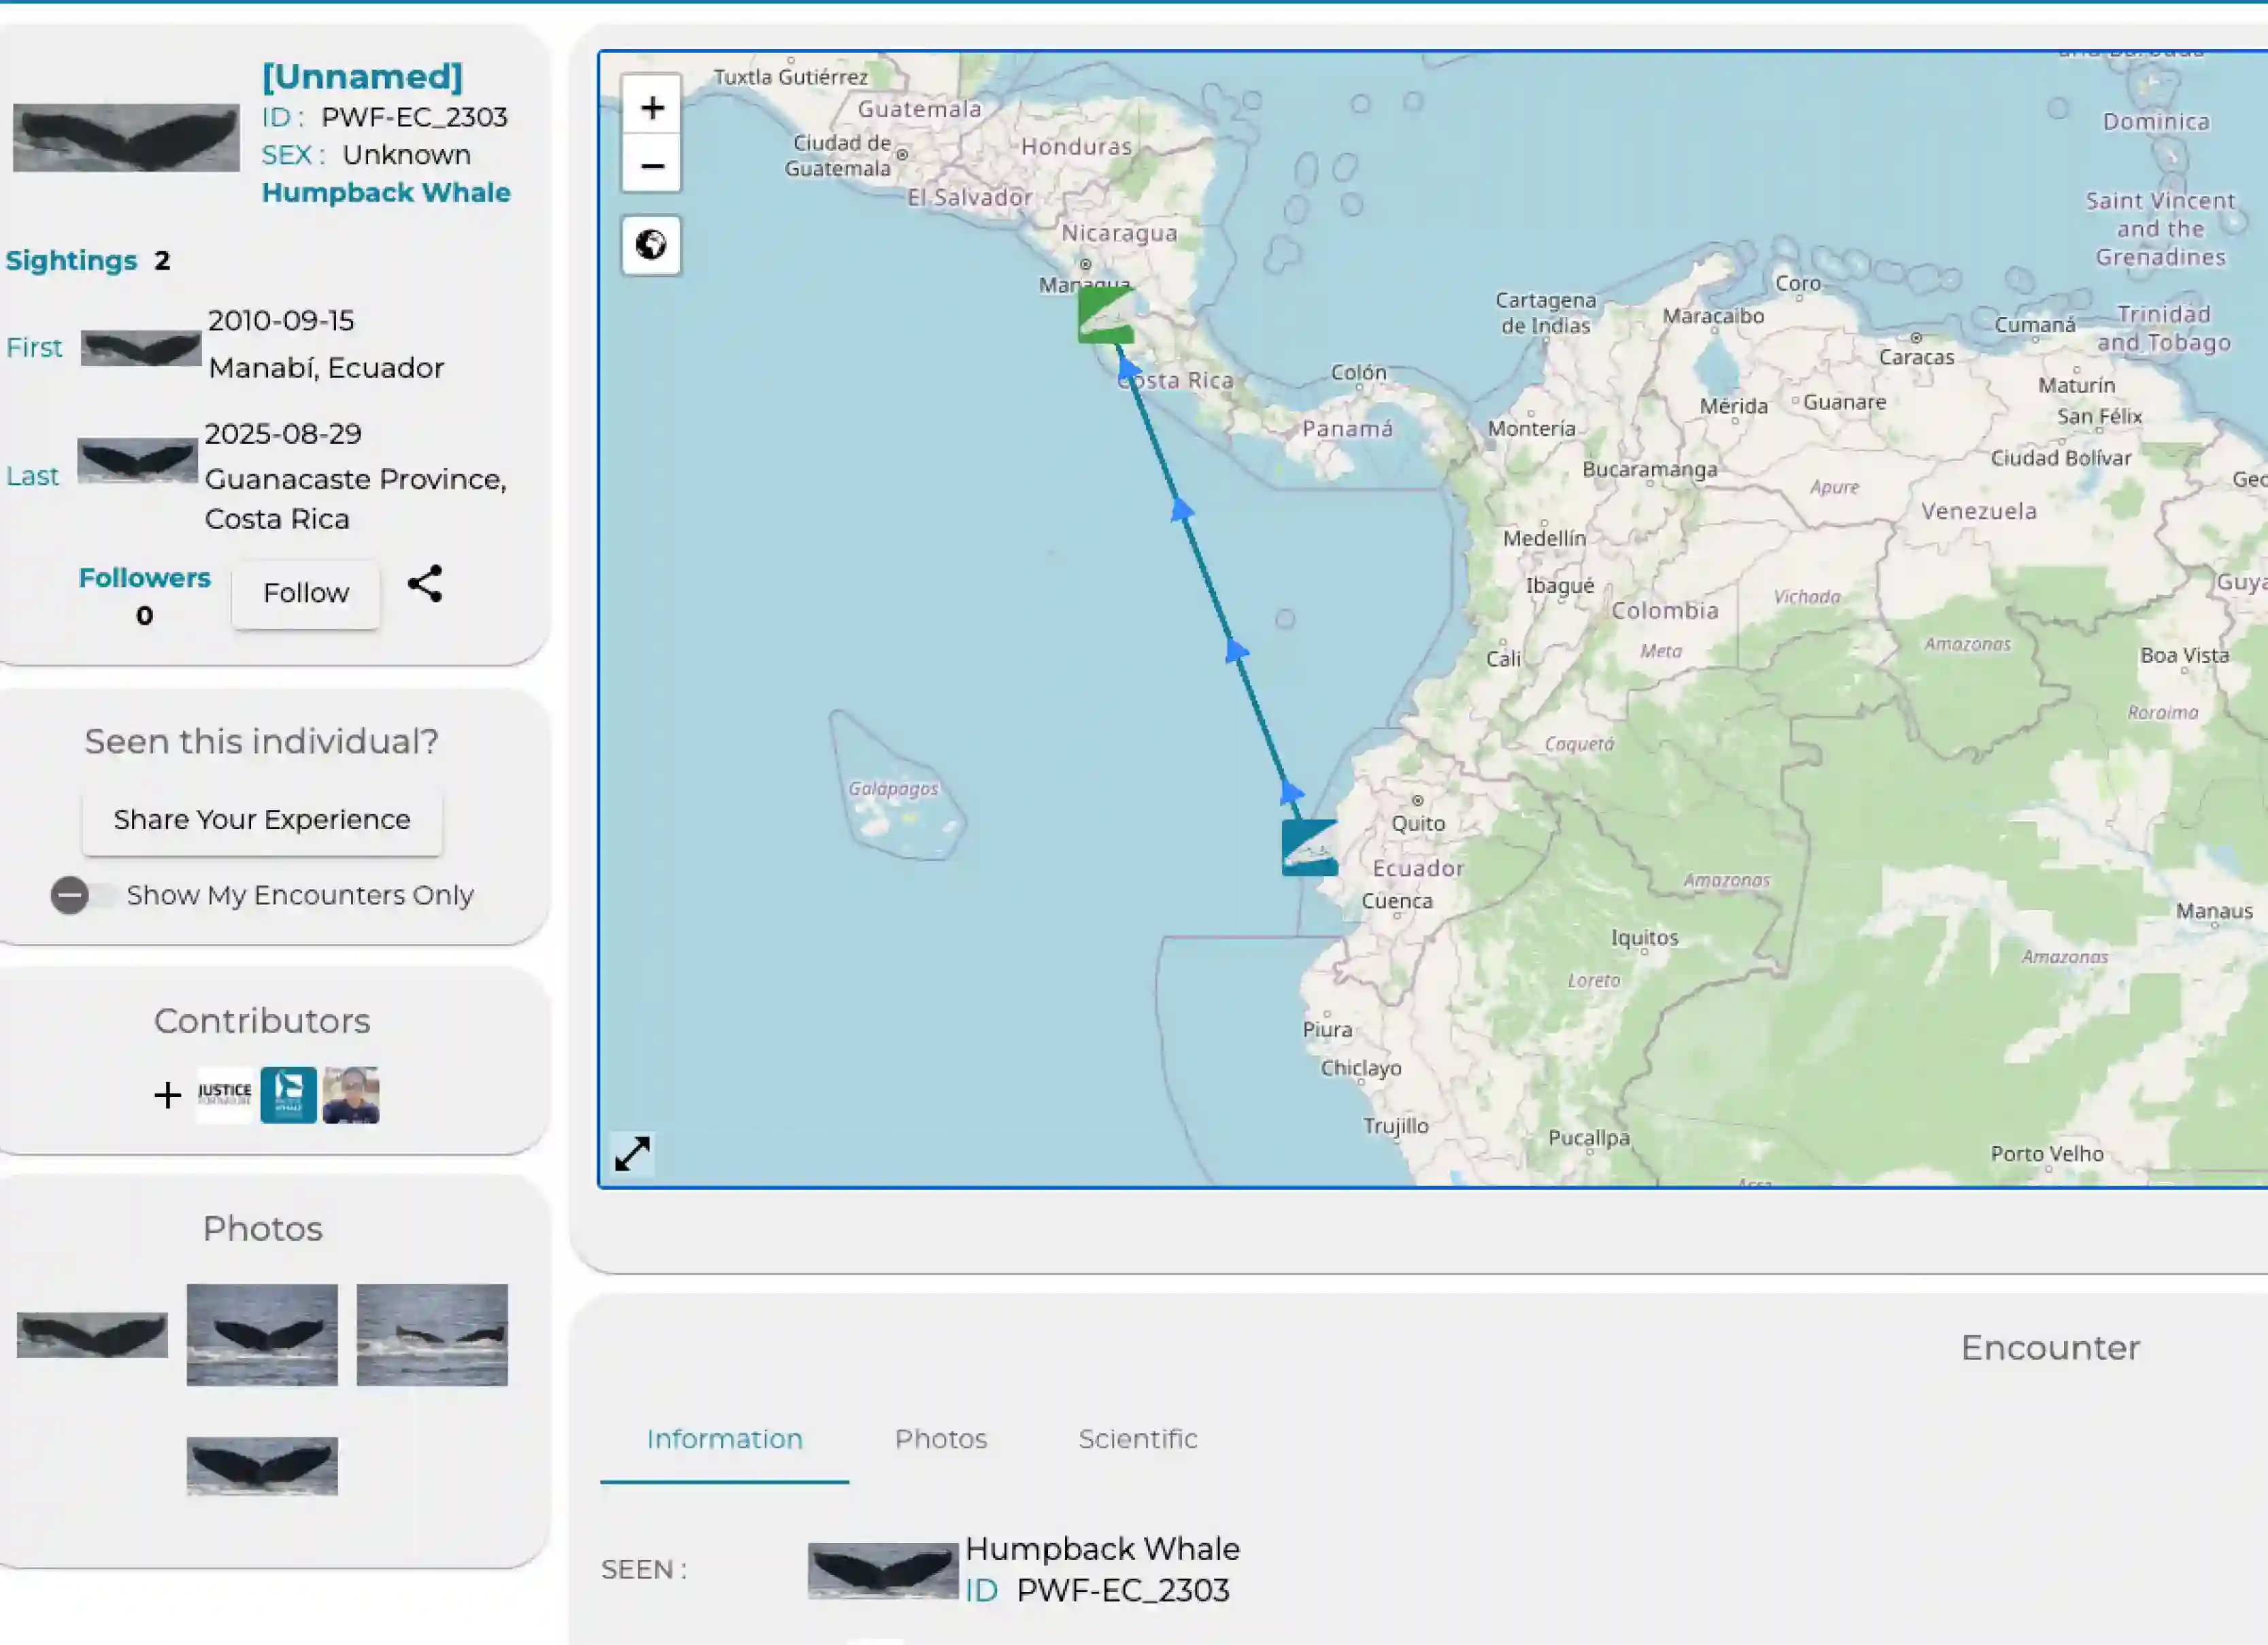The width and height of the screenshot is (2268, 1645).
Task: Click the blue whale marker near Ecuador
Action: pos(1309,848)
